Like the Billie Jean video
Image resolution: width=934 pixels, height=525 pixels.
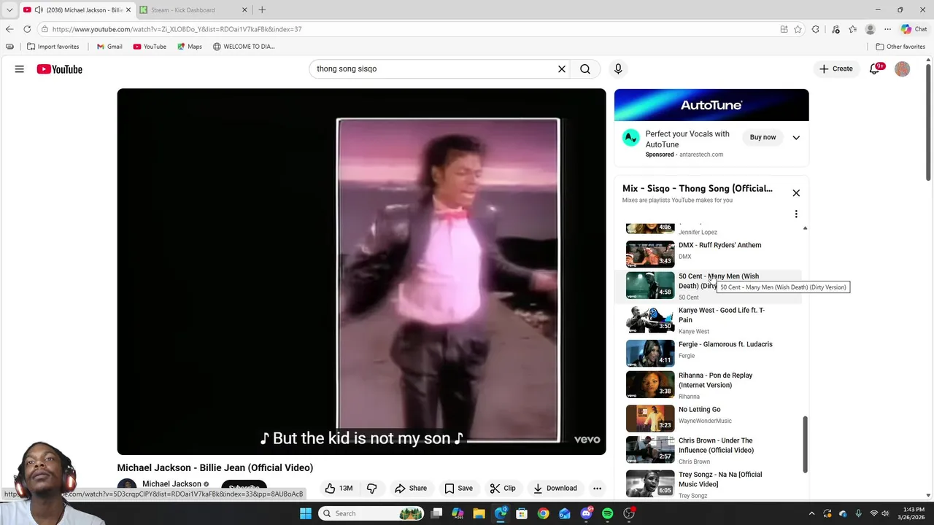[x=339, y=489]
